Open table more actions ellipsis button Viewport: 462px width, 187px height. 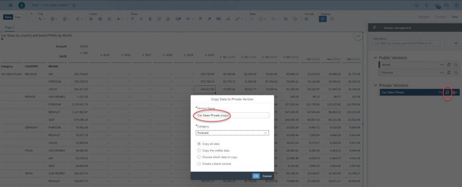coord(358,36)
